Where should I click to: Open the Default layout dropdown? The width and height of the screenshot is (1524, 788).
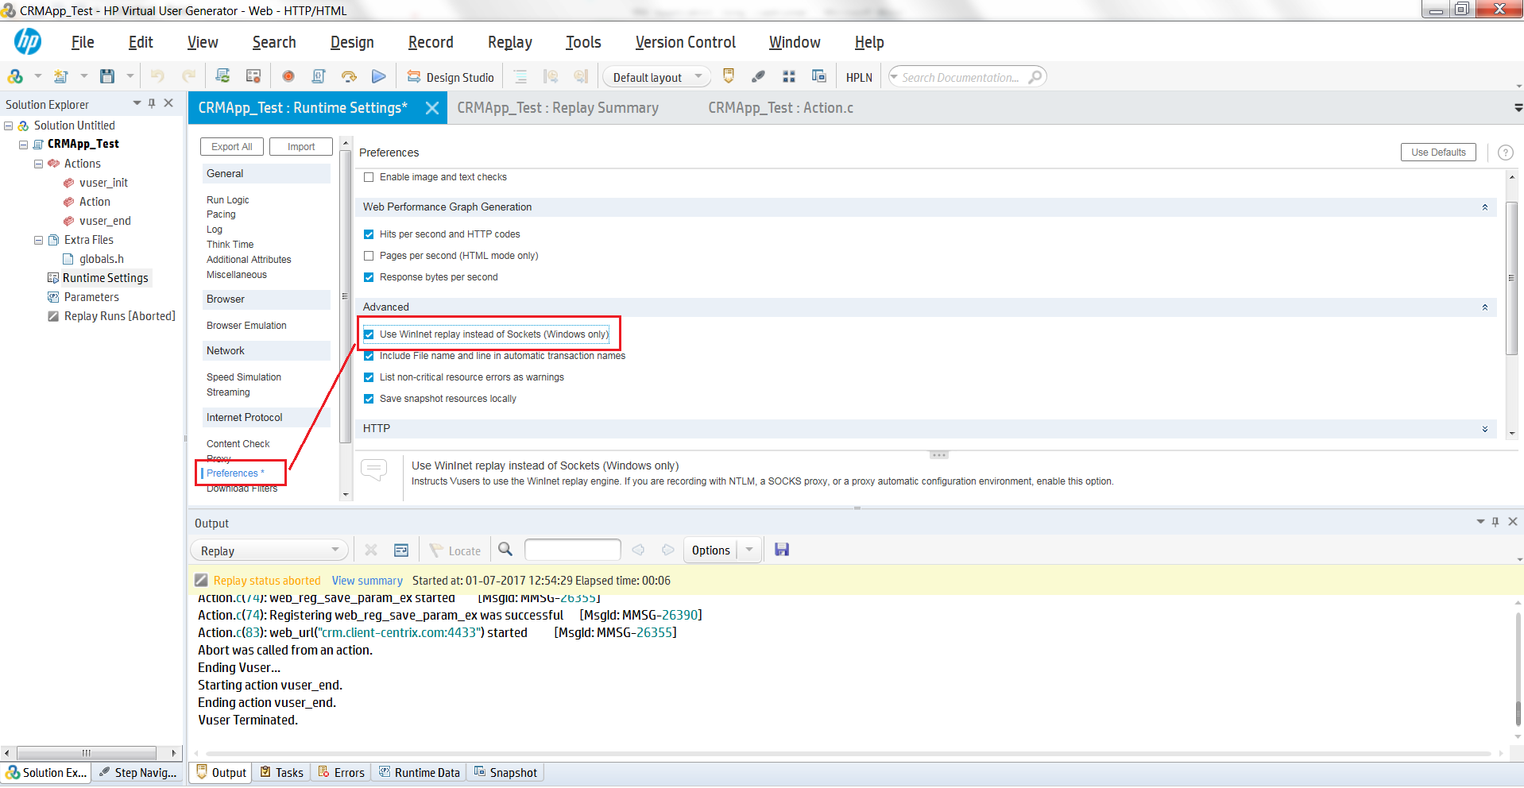[x=656, y=77]
